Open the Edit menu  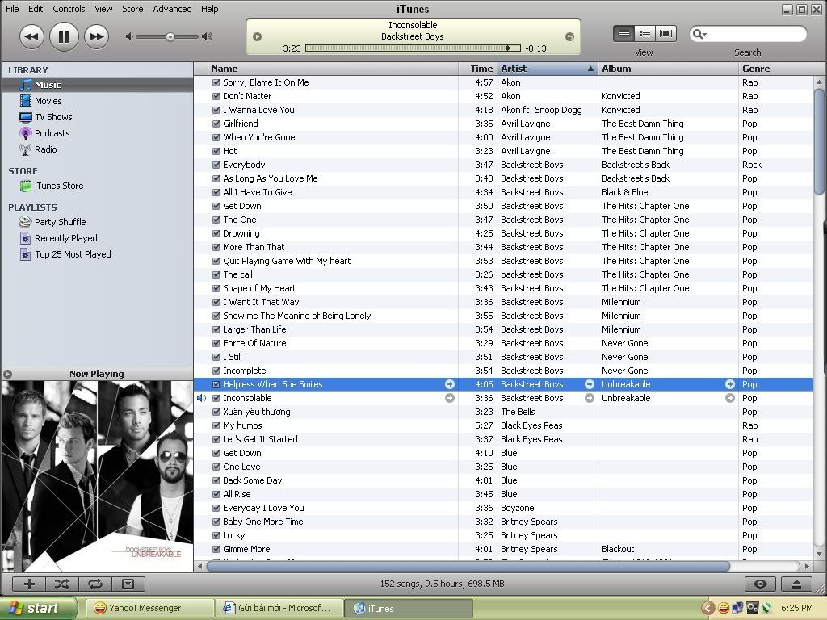click(x=36, y=9)
